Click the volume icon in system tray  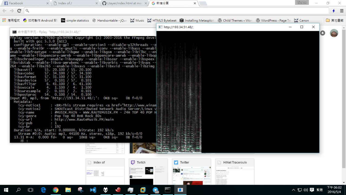pos(306,190)
